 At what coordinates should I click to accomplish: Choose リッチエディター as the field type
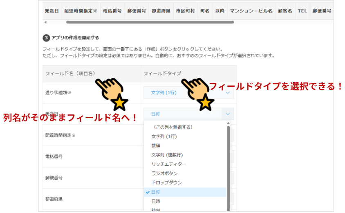pos(168,164)
